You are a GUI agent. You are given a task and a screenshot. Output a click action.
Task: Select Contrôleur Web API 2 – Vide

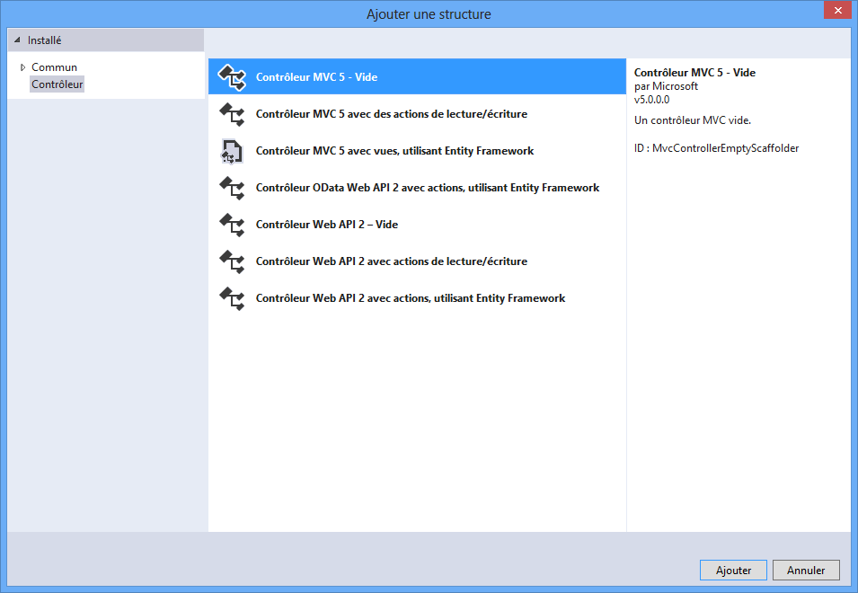coord(417,225)
